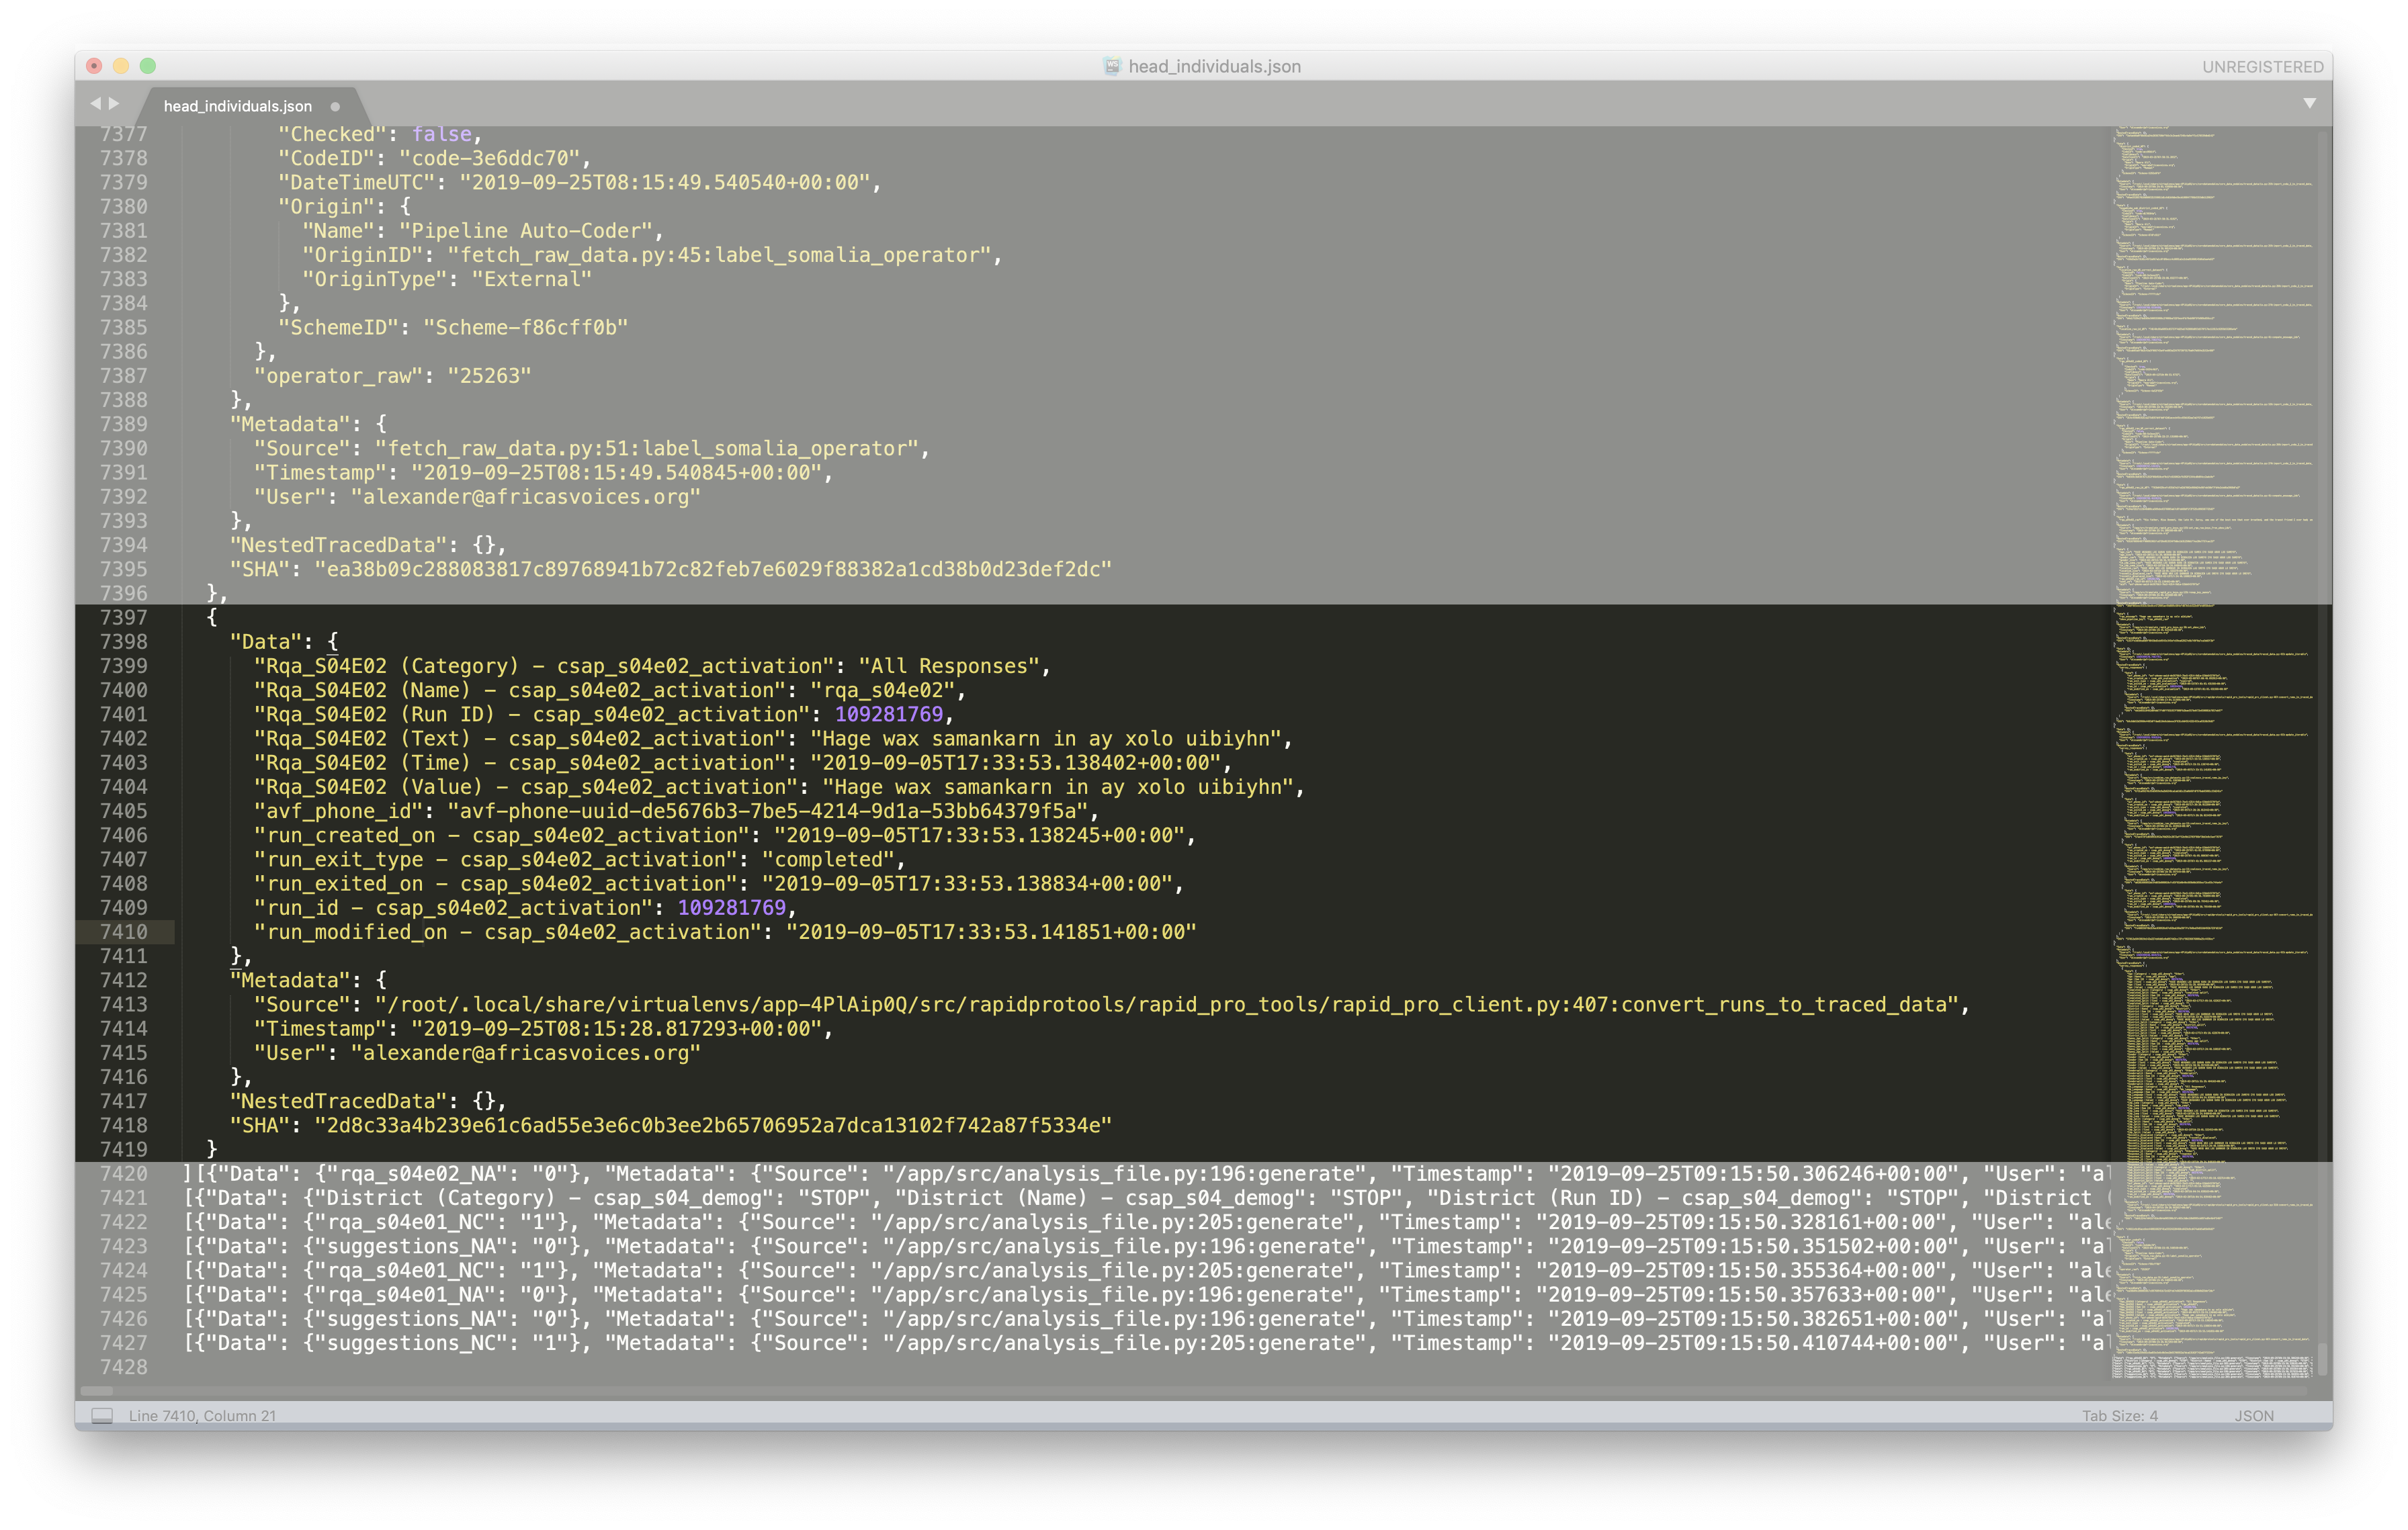Open the tab list dropdown arrow
This screenshot has width=2408, height=1530.
[2309, 103]
